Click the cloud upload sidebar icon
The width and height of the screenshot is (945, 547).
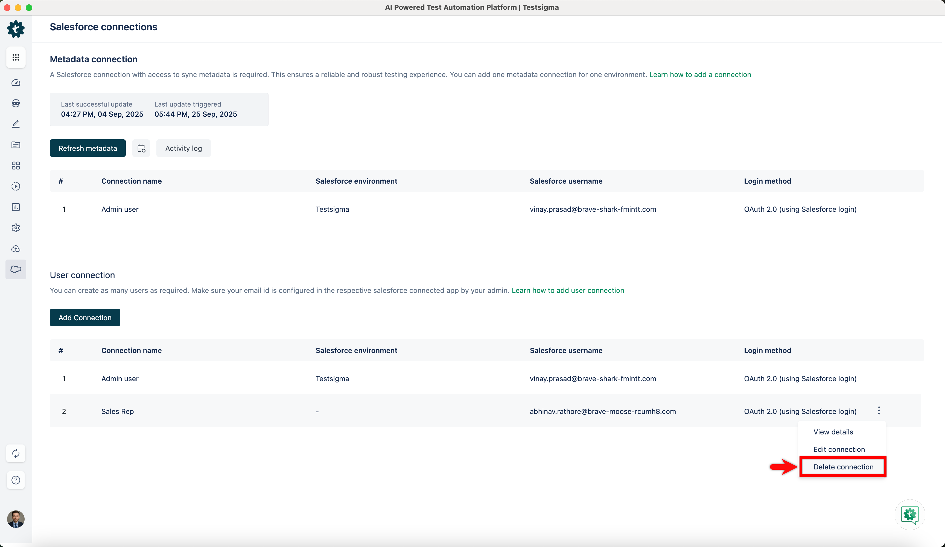(x=16, y=249)
